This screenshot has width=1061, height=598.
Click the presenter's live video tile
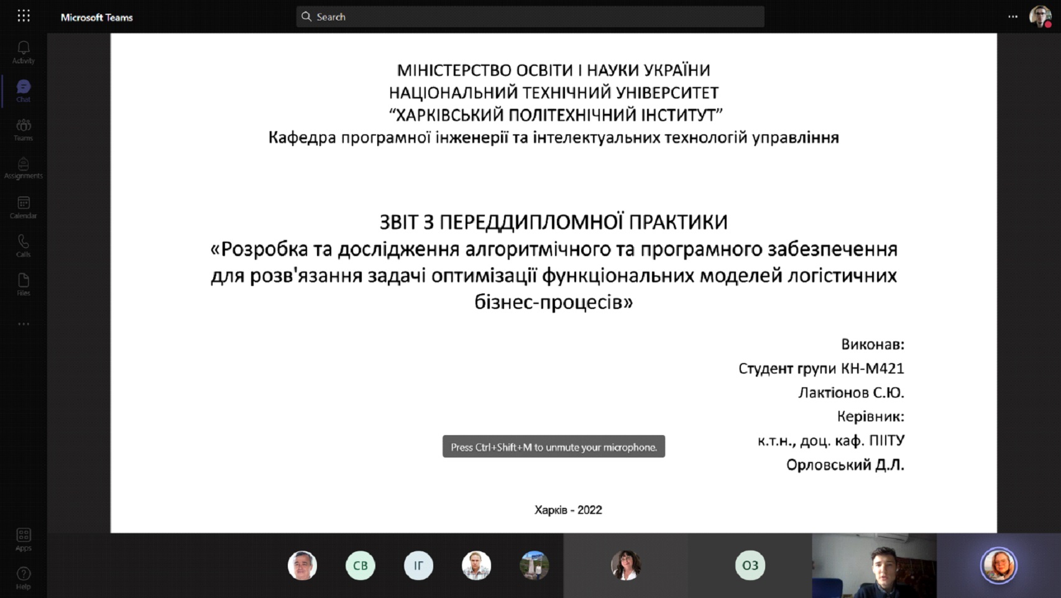tap(874, 566)
